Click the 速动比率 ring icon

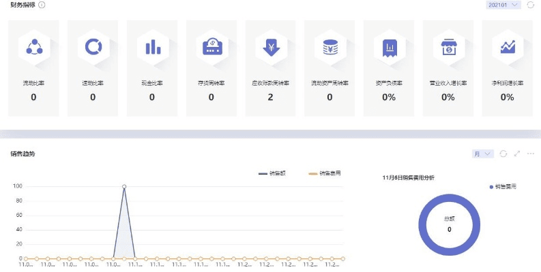(93, 47)
